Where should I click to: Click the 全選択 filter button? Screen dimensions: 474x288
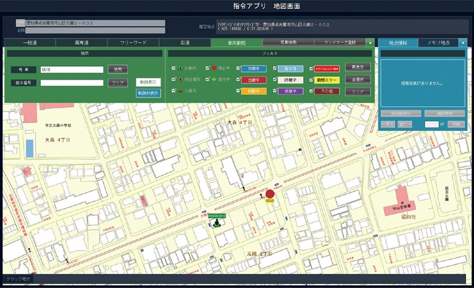[358, 80]
